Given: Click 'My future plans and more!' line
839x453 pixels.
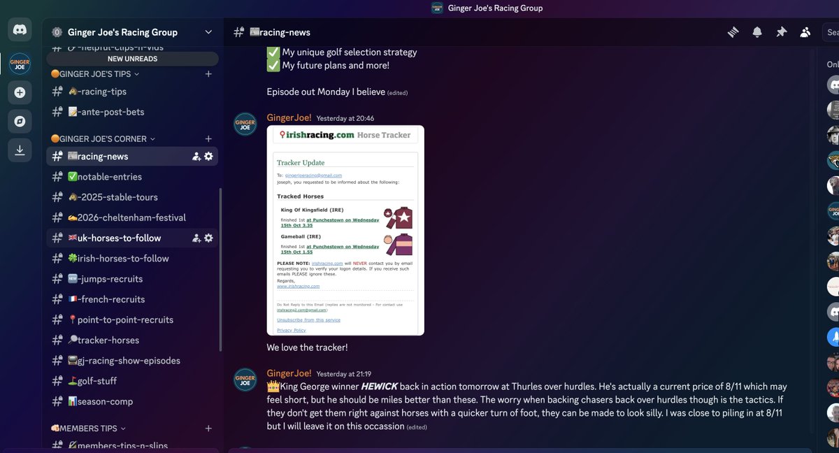Looking at the screenshot, I should (328, 66).
